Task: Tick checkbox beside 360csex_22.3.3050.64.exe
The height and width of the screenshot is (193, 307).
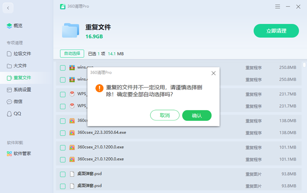Action: pos(63,133)
